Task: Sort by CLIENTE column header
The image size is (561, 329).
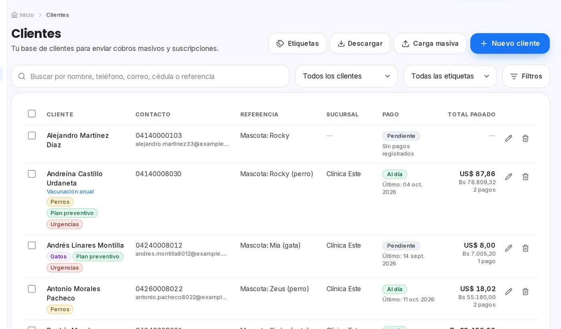Action: (60, 114)
